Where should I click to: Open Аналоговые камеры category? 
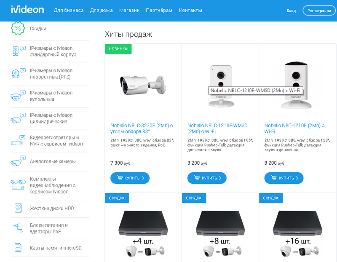click(53, 161)
